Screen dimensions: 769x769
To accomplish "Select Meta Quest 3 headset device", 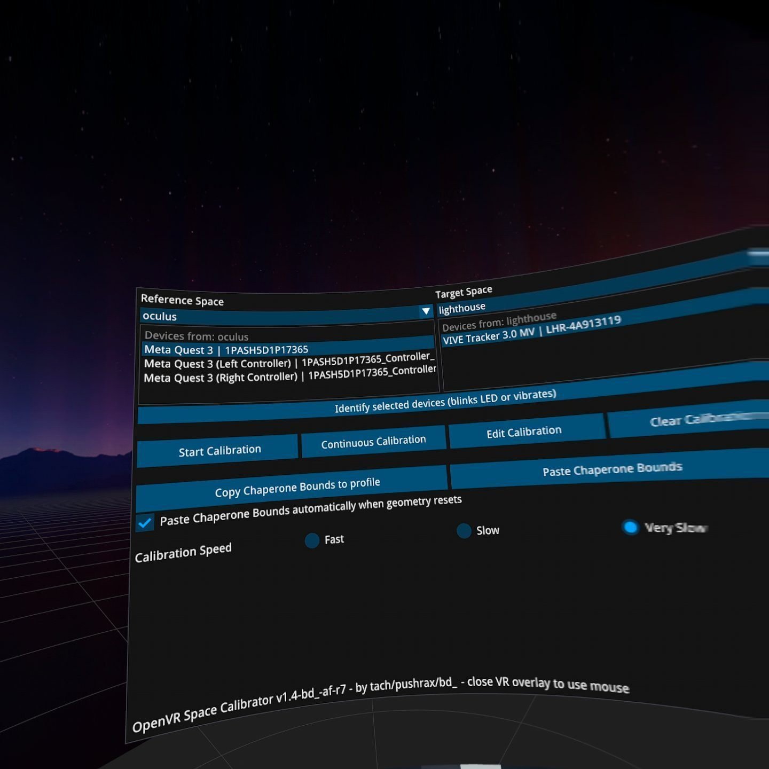I will click(x=226, y=349).
